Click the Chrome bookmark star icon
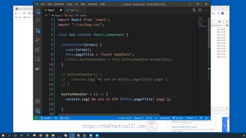 pos(213,13)
